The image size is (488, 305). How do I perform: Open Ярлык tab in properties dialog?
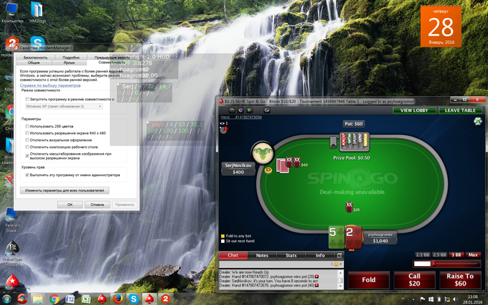(69, 63)
